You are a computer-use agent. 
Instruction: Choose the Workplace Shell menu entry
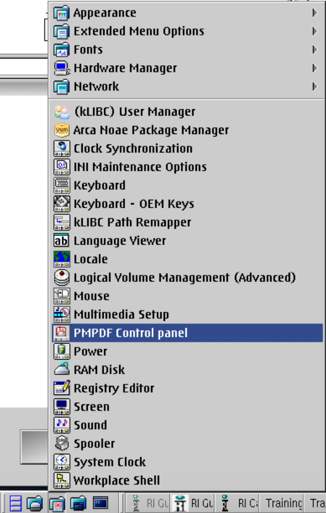(x=187, y=480)
